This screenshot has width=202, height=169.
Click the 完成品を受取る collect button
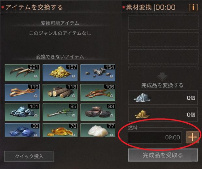tap(163, 155)
